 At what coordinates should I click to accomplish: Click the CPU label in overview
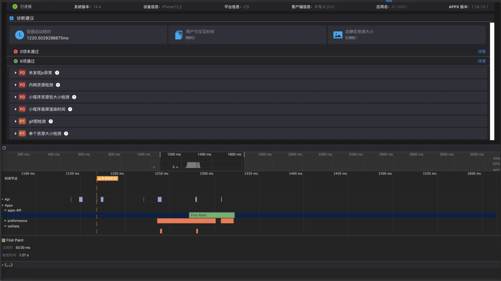point(496,164)
